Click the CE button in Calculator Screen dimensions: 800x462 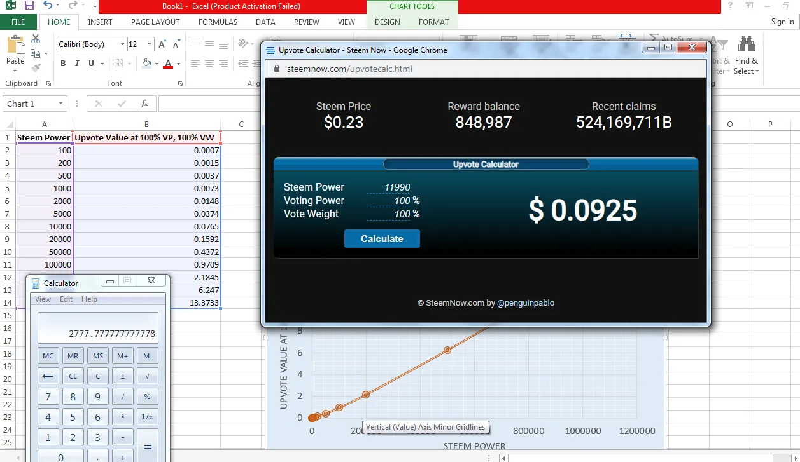[73, 376]
